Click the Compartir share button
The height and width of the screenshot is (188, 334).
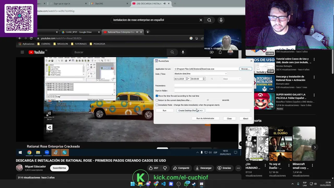[x=181, y=168]
